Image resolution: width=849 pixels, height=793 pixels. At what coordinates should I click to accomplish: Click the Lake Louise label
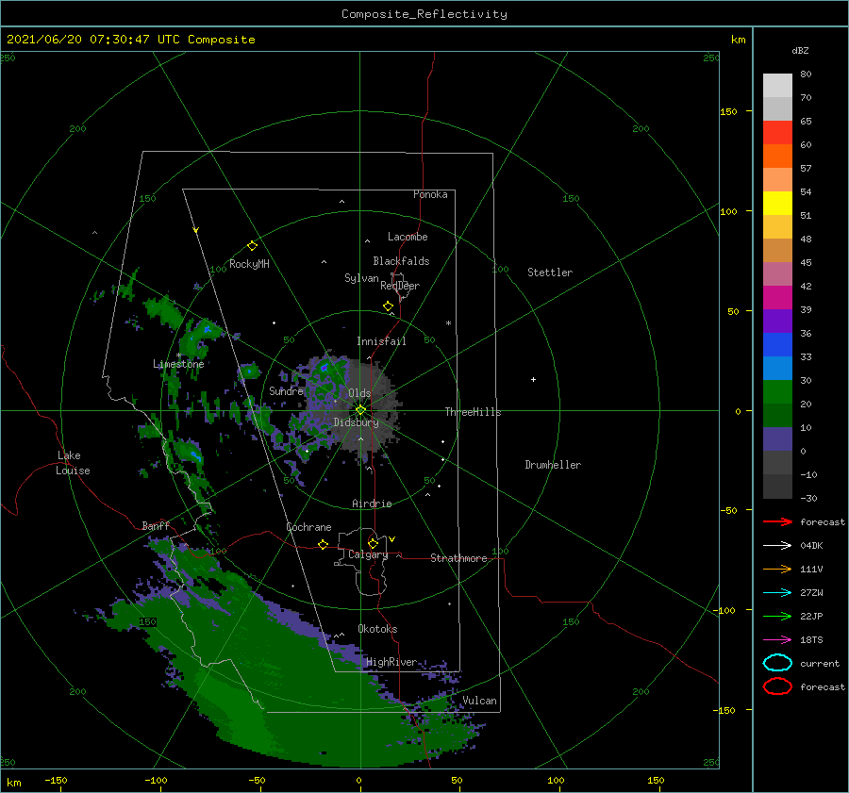tap(73, 463)
